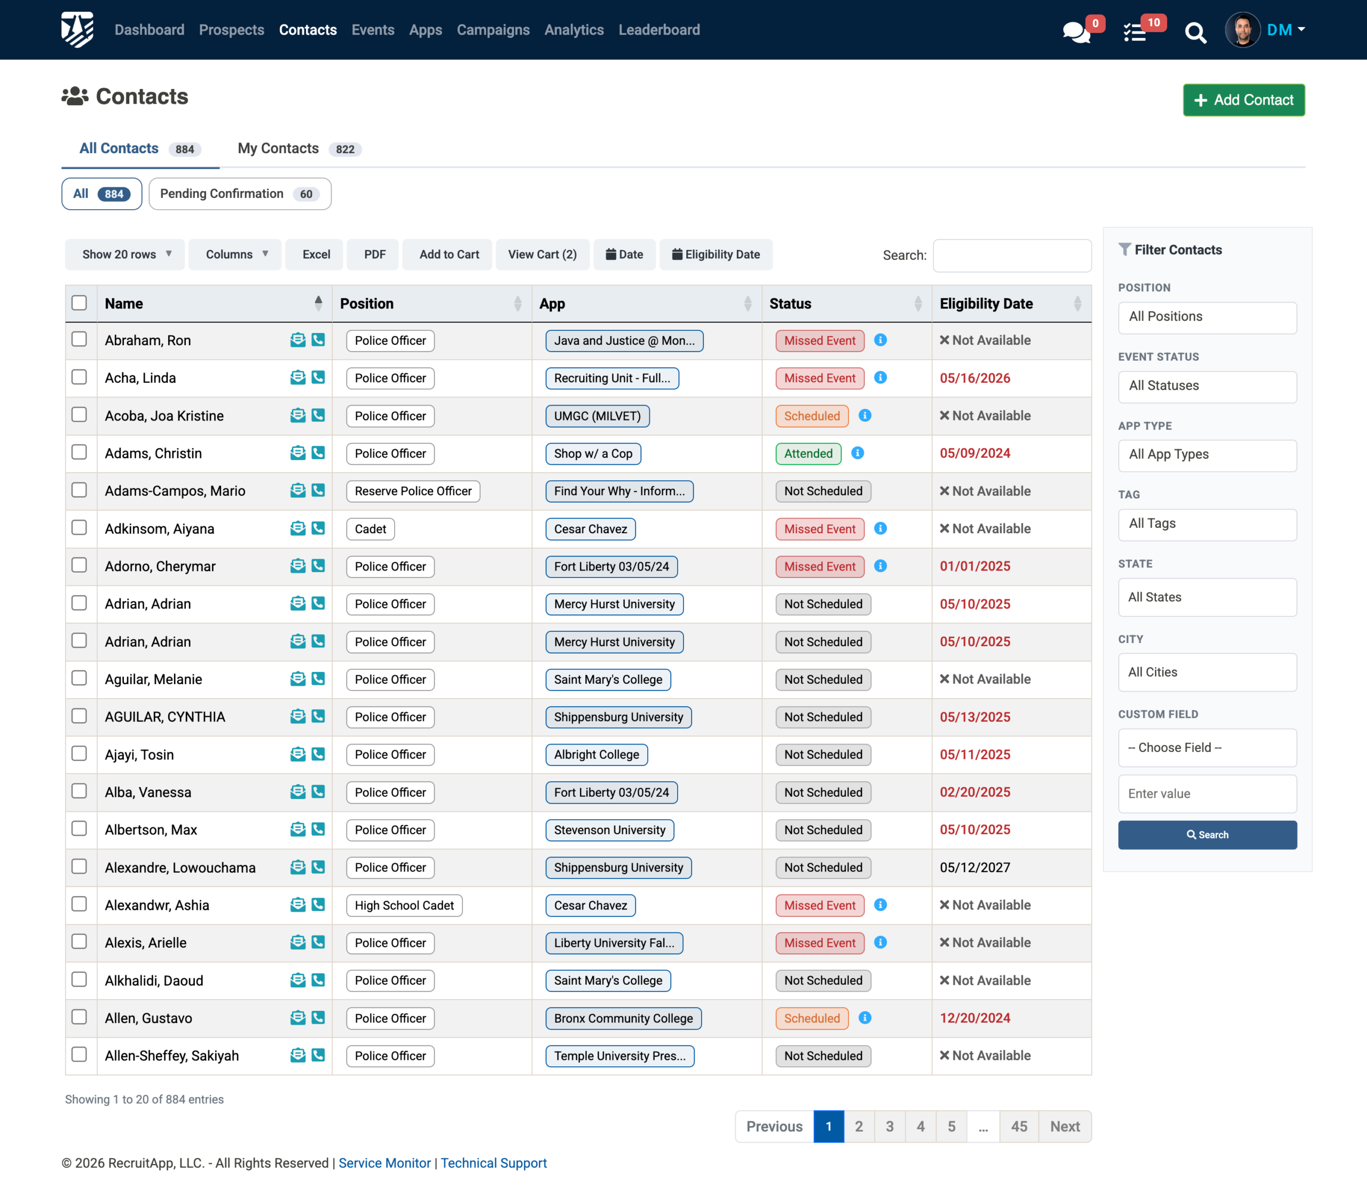Image resolution: width=1367 pixels, height=1188 pixels.
Task: Export the table to Excel
Action: pos(316,255)
